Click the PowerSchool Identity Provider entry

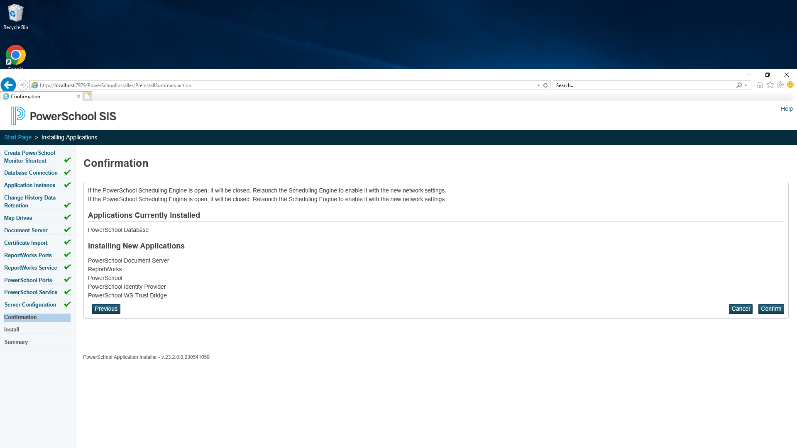click(x=127, y=287)
